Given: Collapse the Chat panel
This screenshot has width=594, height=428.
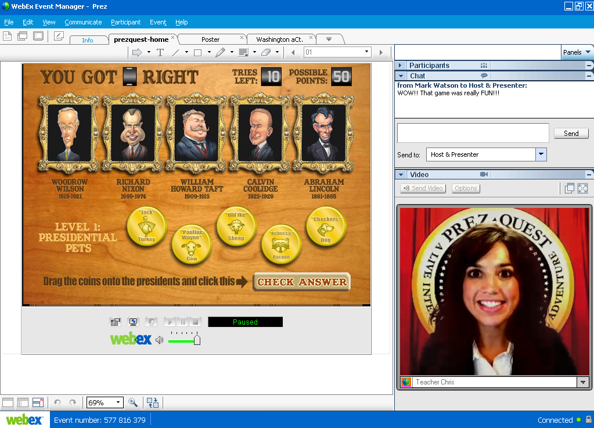Looking at the screenshot, I should (x=401, y=75).
